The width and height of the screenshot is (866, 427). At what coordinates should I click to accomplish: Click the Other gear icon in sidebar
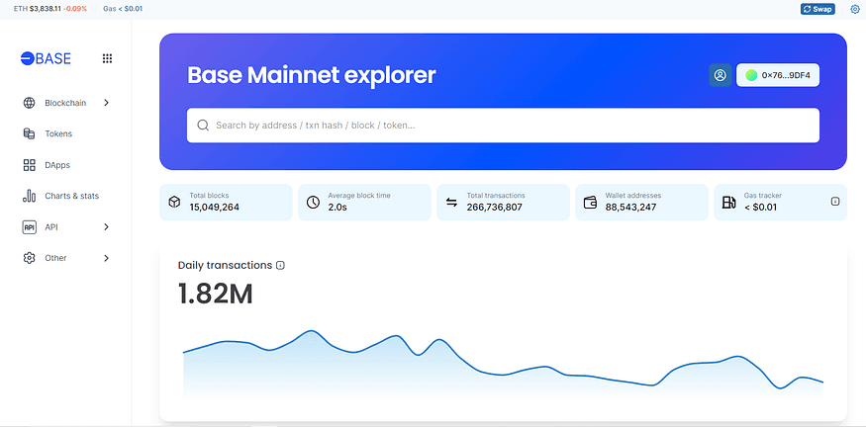click(30, 258)
